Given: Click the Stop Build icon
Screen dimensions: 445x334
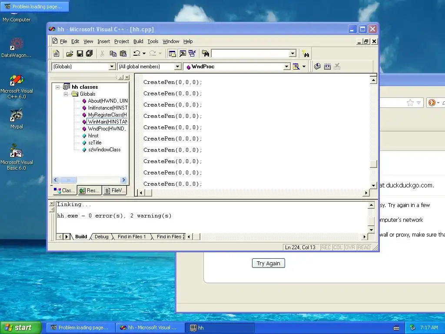Looking at the screenshot, I should tap(337, 67).
